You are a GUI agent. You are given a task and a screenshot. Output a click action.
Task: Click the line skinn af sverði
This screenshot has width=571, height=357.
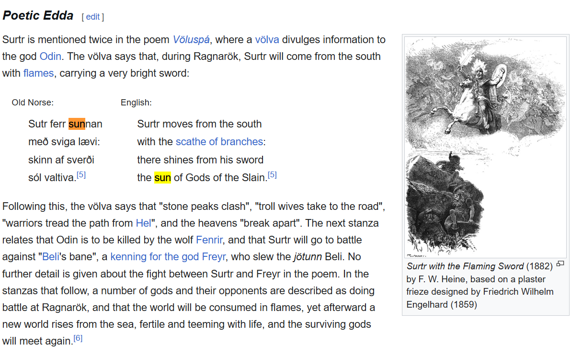(x=61, y=160)
